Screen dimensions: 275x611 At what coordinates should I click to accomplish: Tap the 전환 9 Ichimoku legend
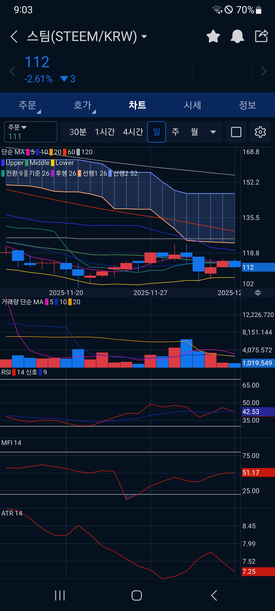coord(12,173)
